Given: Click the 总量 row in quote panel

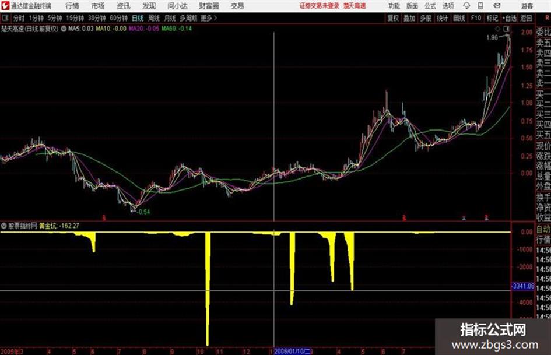Looking at the screenshot, I should [543, 176].
